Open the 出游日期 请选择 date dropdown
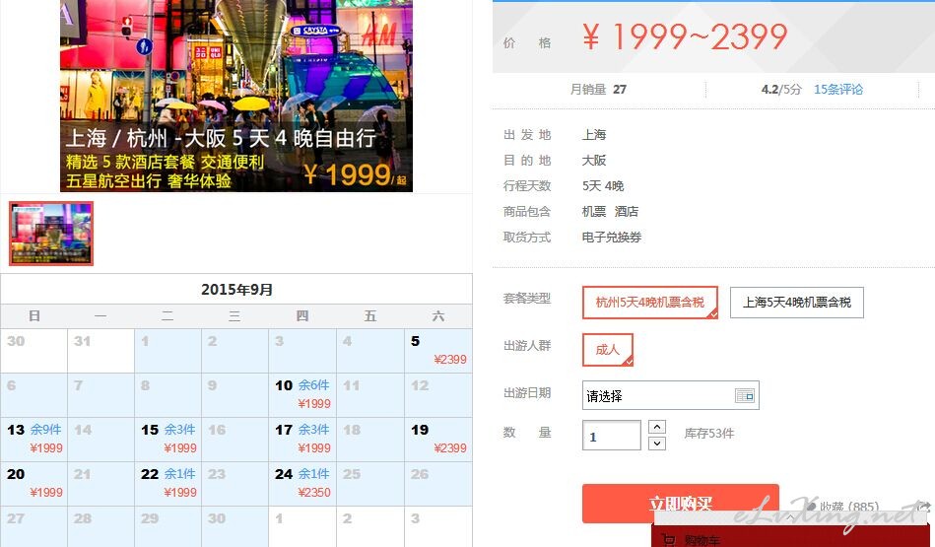 tap(670, 395)
